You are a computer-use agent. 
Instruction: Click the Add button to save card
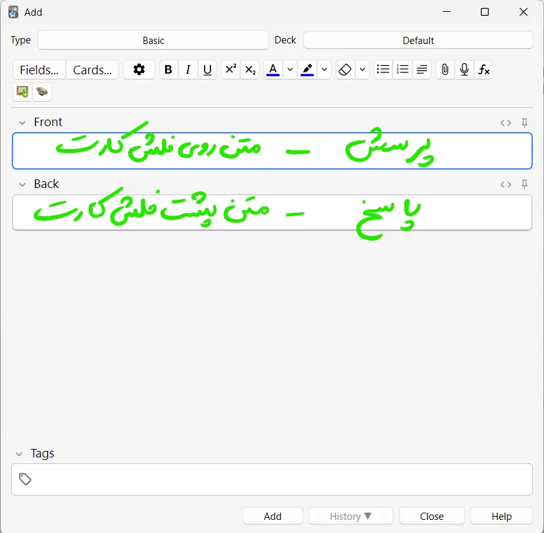pyautogui.click(x=273, y=516)
